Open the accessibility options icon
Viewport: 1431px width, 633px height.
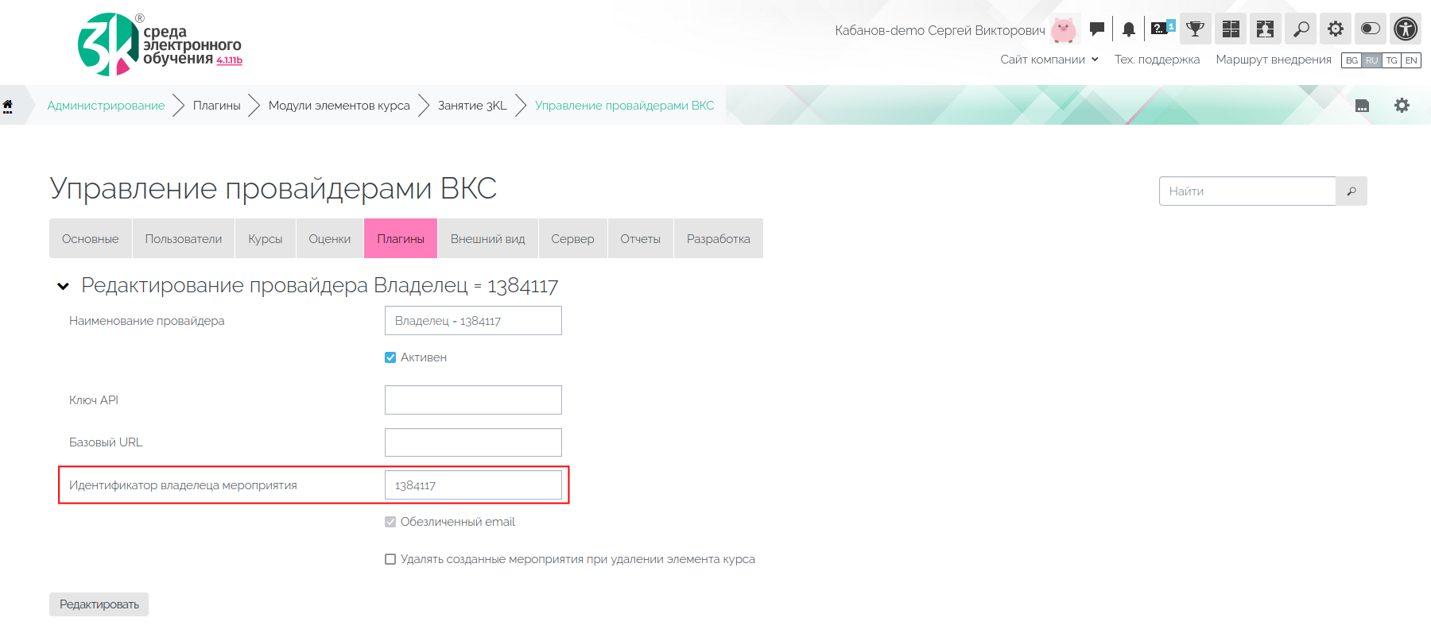coord(1406,29)
